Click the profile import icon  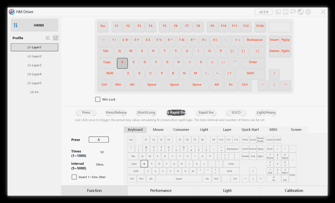click(48, 38)
